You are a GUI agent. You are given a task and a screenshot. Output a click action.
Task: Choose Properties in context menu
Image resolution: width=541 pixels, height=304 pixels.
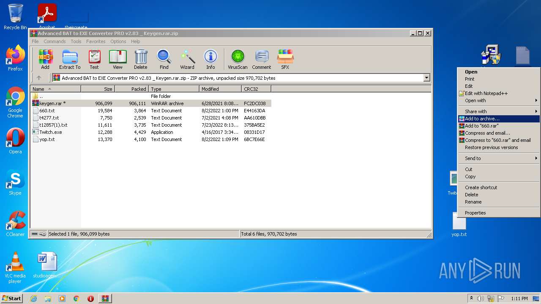pos(499,213)
